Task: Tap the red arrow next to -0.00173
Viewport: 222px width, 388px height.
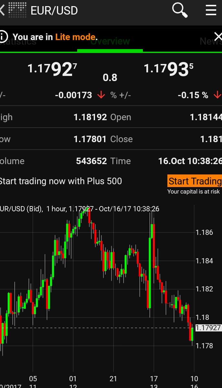Action: (101, 95)
